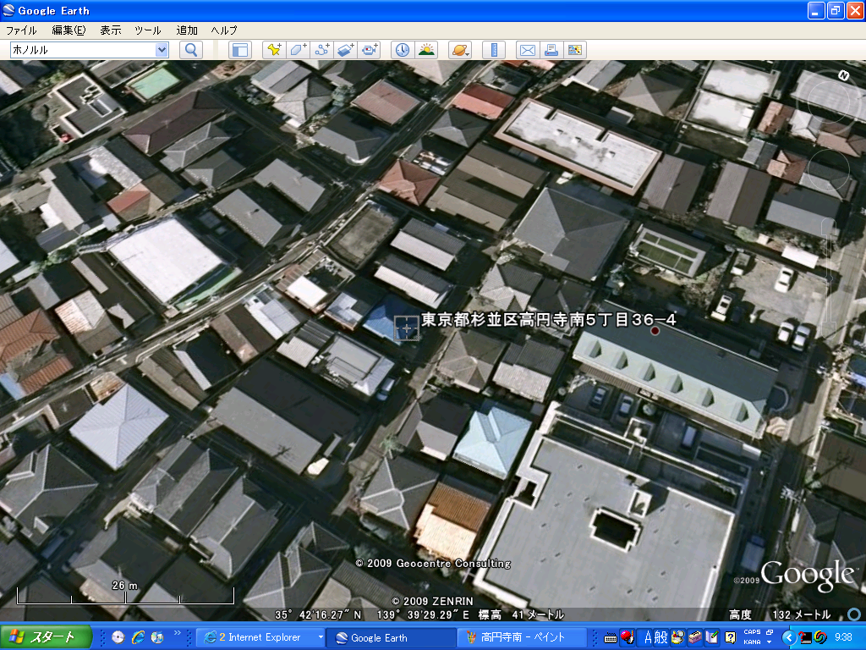The image size is (866, 650).
Task: Open the 追加 menu
Action: pos(187,30)
